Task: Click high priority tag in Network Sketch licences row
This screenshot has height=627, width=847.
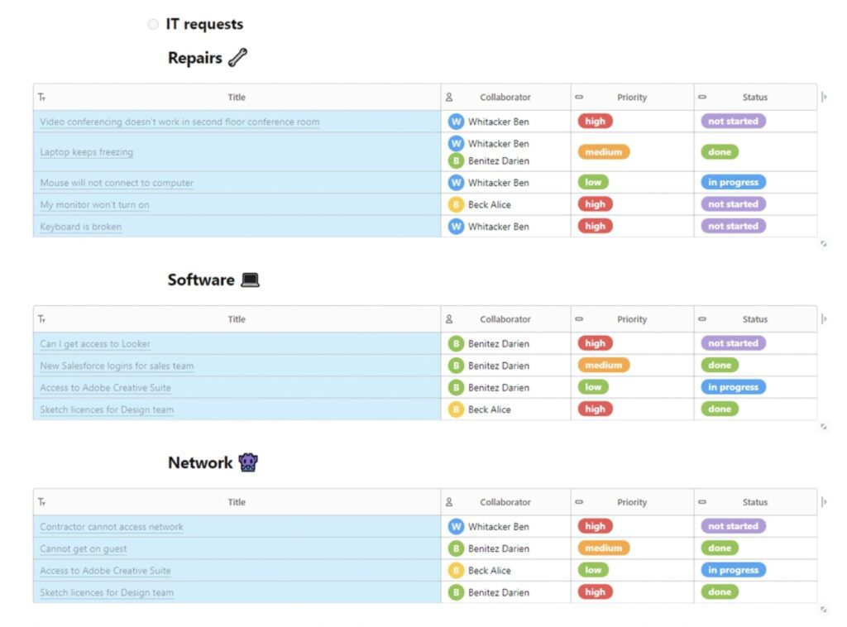Action: [x=596, y=592]
